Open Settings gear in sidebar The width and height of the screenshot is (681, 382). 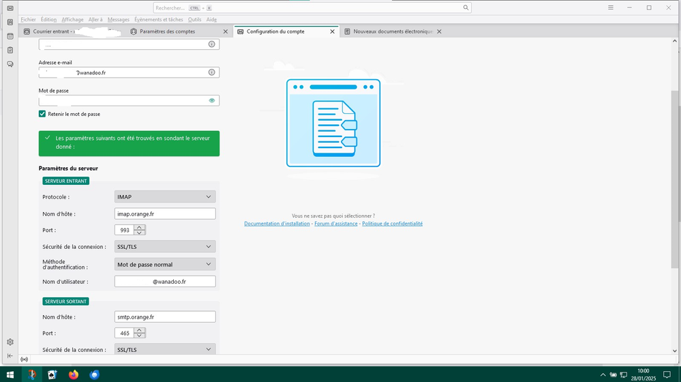tap(10, 342)
